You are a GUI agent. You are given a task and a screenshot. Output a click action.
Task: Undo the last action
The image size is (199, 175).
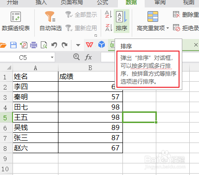(x=54, y=45)
